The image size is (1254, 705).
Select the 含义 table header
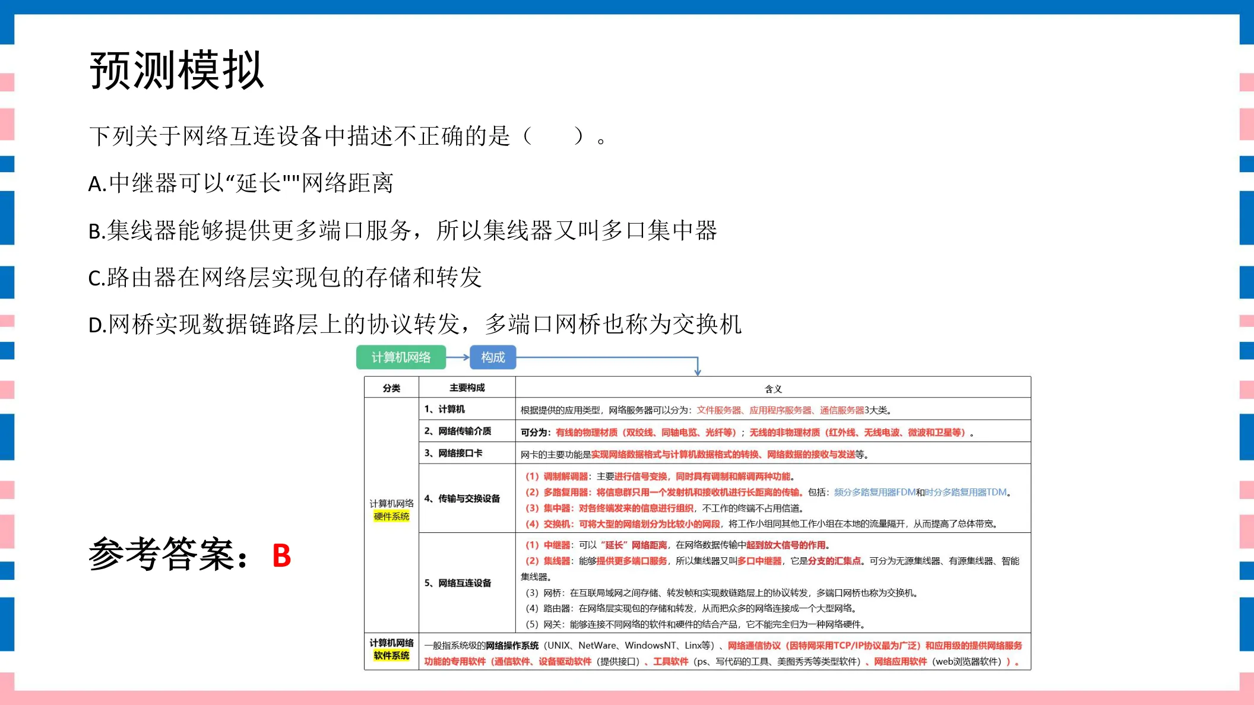click(773, 389)
